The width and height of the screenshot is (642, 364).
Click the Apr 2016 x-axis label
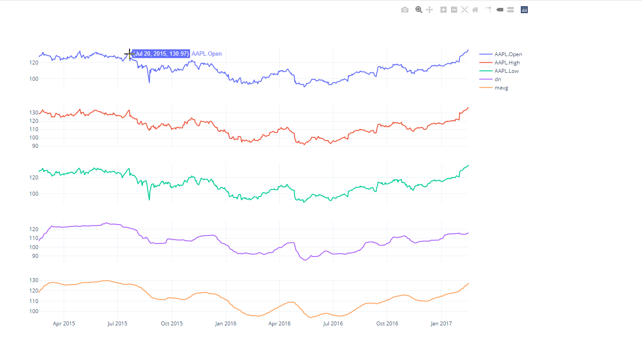click(279, 324)
